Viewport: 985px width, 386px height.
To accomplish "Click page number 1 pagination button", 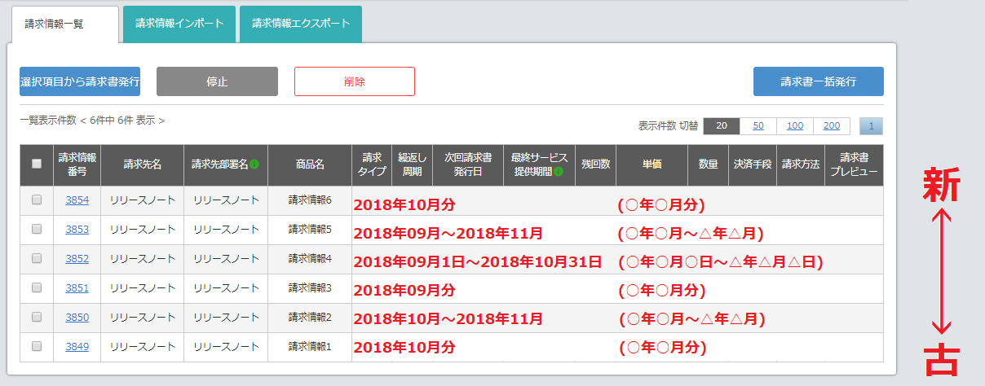I will [871, 126].
